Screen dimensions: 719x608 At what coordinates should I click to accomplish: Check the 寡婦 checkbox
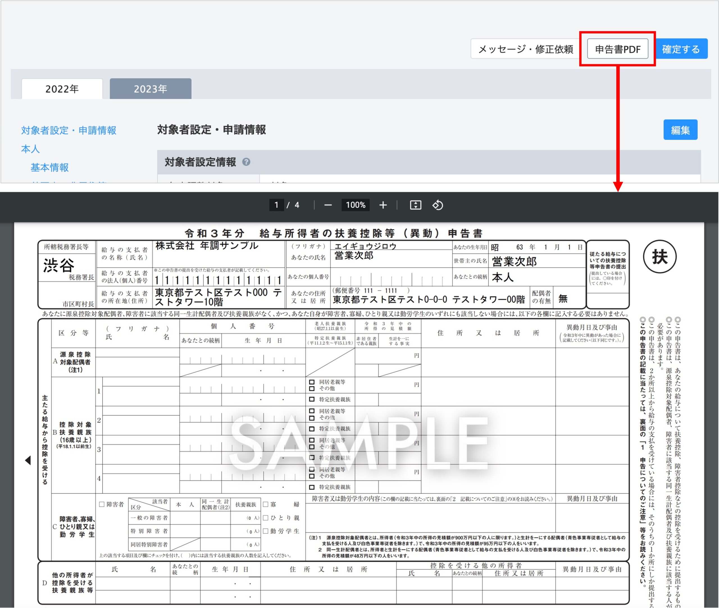(265, 504)
